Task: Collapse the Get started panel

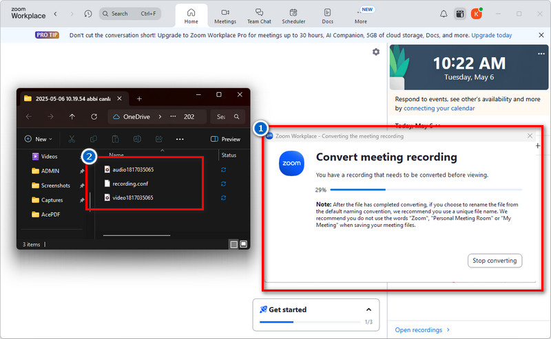Action: coord(368,310)
